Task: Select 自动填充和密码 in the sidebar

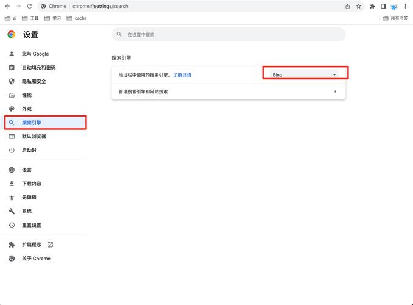Action: [39, 68]
